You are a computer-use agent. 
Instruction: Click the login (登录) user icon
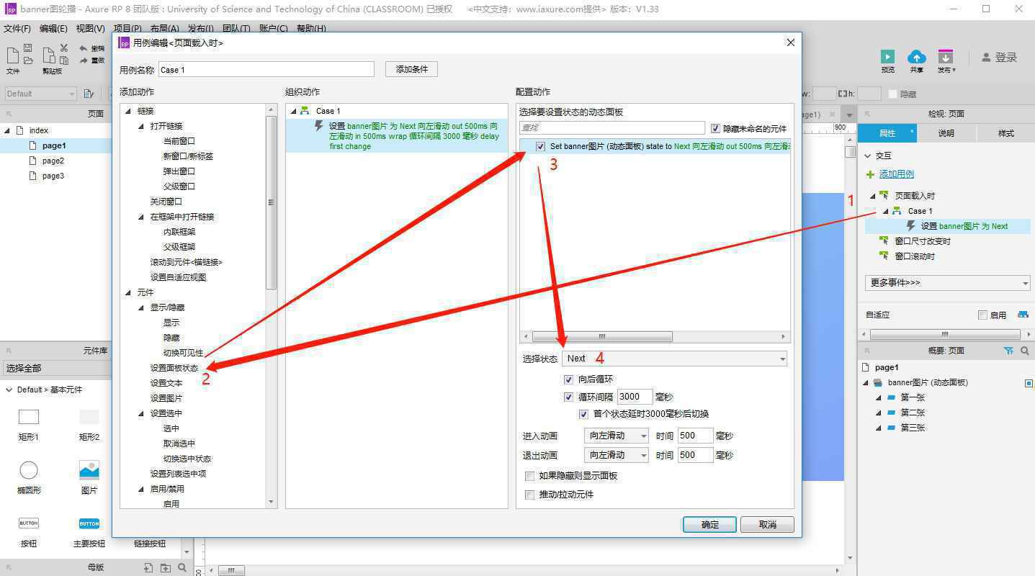[986, 58]
